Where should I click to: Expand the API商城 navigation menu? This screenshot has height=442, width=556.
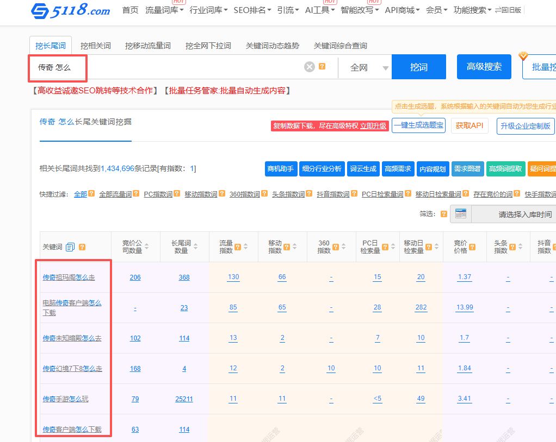[x=402, y=10]
